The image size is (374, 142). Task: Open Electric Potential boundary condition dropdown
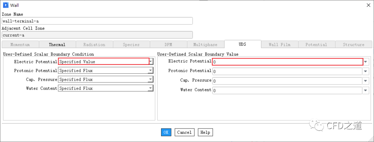pos(151,62)
